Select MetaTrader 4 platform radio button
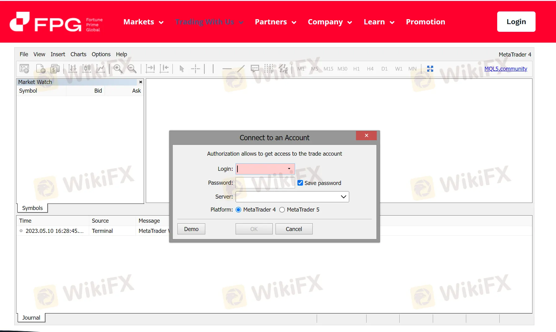 click(238, 210)
